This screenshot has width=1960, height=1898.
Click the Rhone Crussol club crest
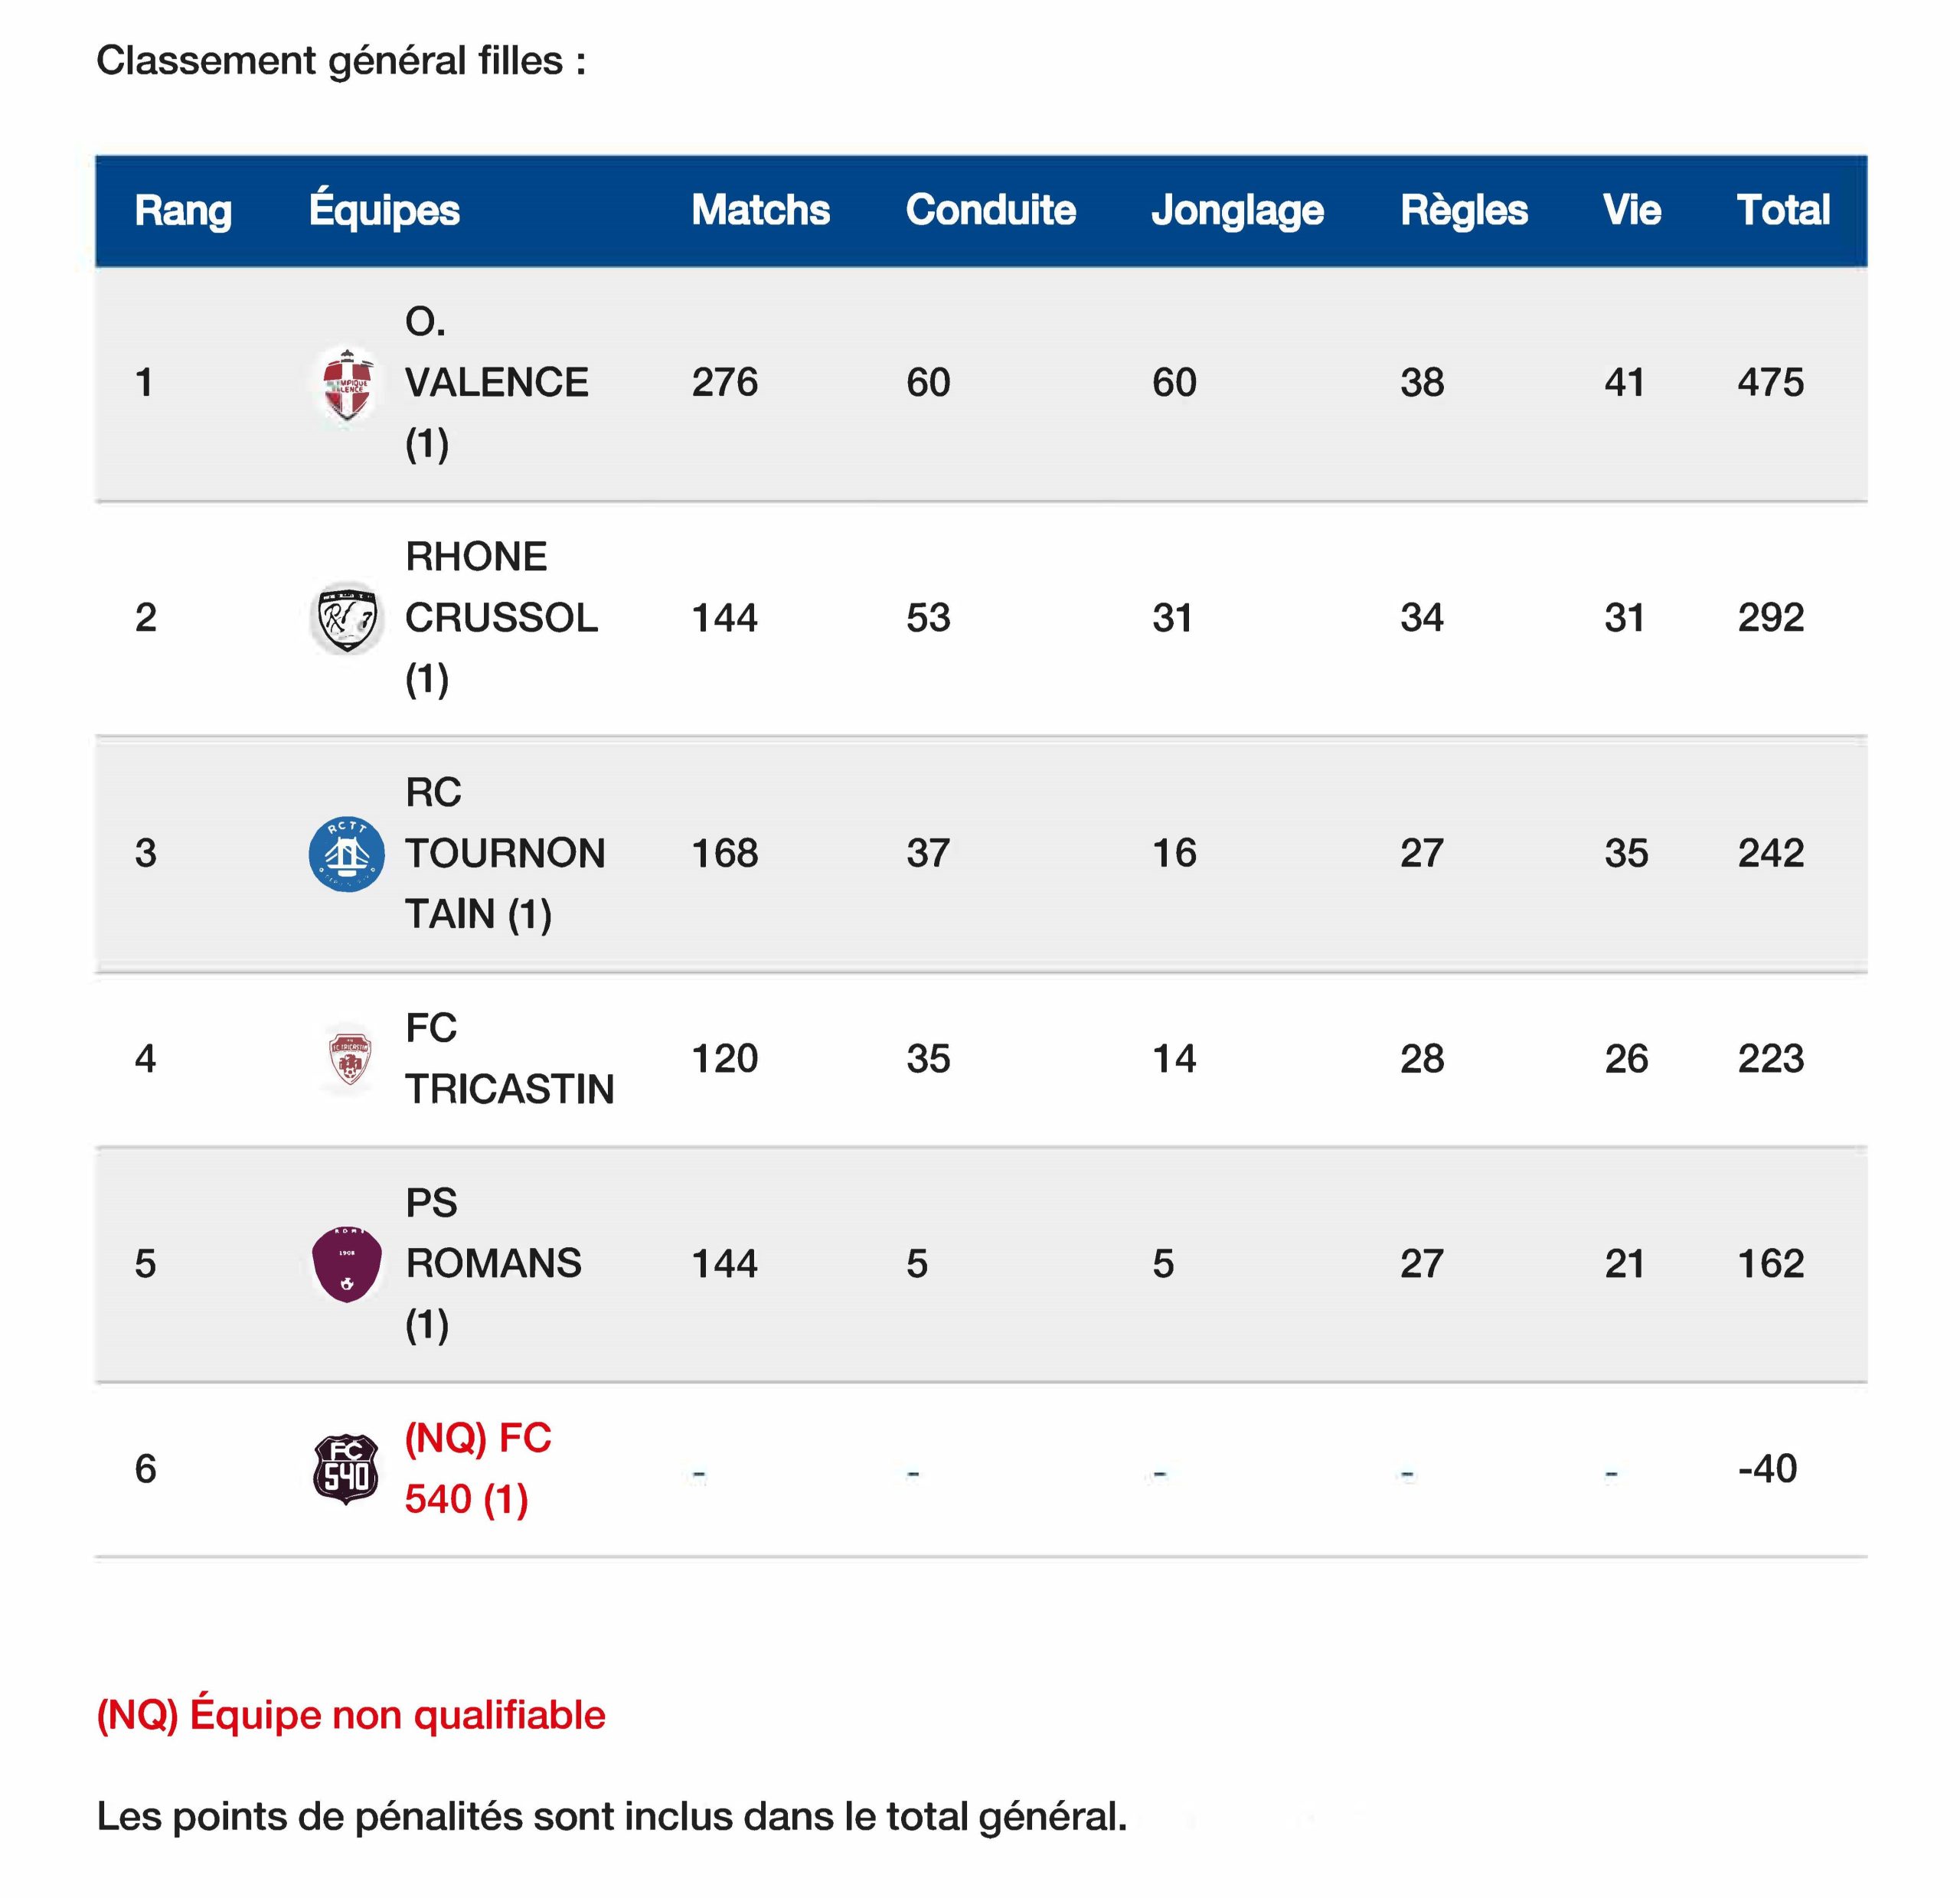coord(347,618)
